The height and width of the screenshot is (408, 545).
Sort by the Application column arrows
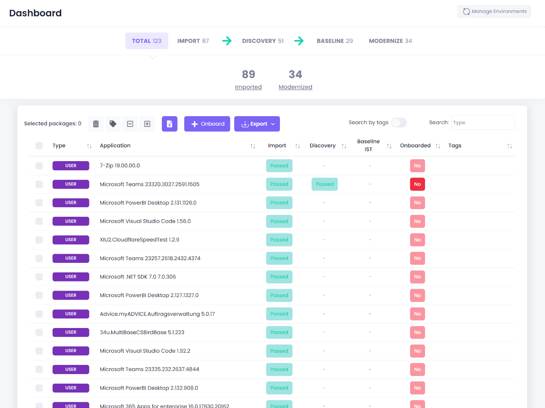[253, 146]
